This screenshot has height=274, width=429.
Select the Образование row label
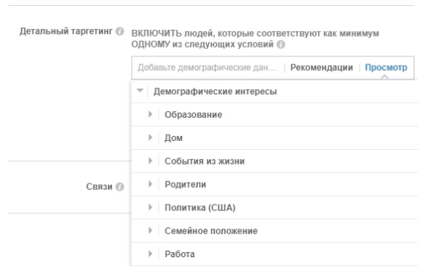point(193,115)
